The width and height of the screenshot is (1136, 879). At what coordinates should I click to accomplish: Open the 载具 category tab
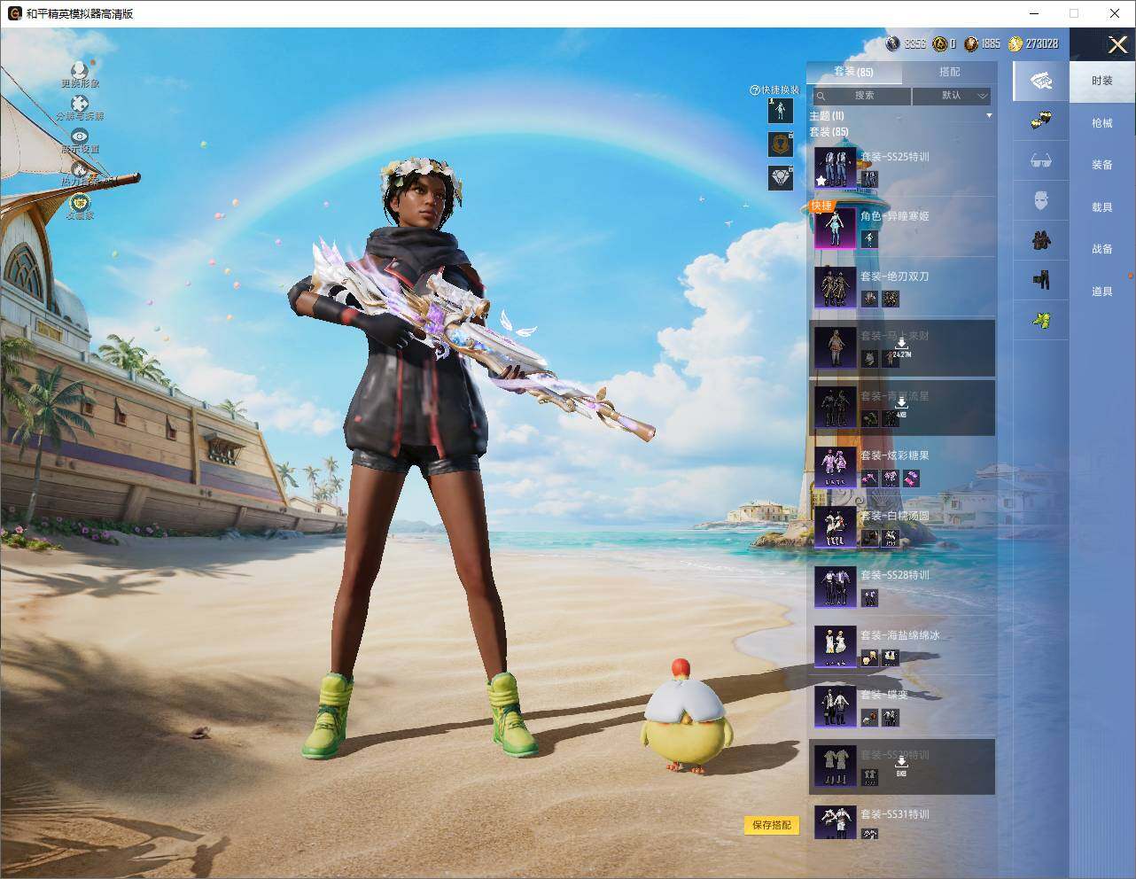point(1102,207)
